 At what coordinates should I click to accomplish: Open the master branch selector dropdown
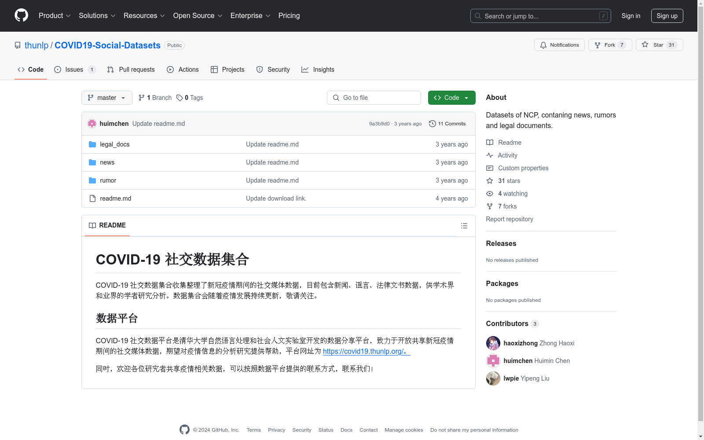click(107, 98)
